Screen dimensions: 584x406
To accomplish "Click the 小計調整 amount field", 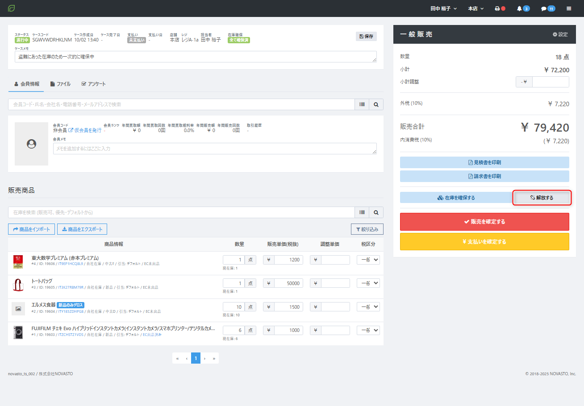I will [x=551, y=82].
